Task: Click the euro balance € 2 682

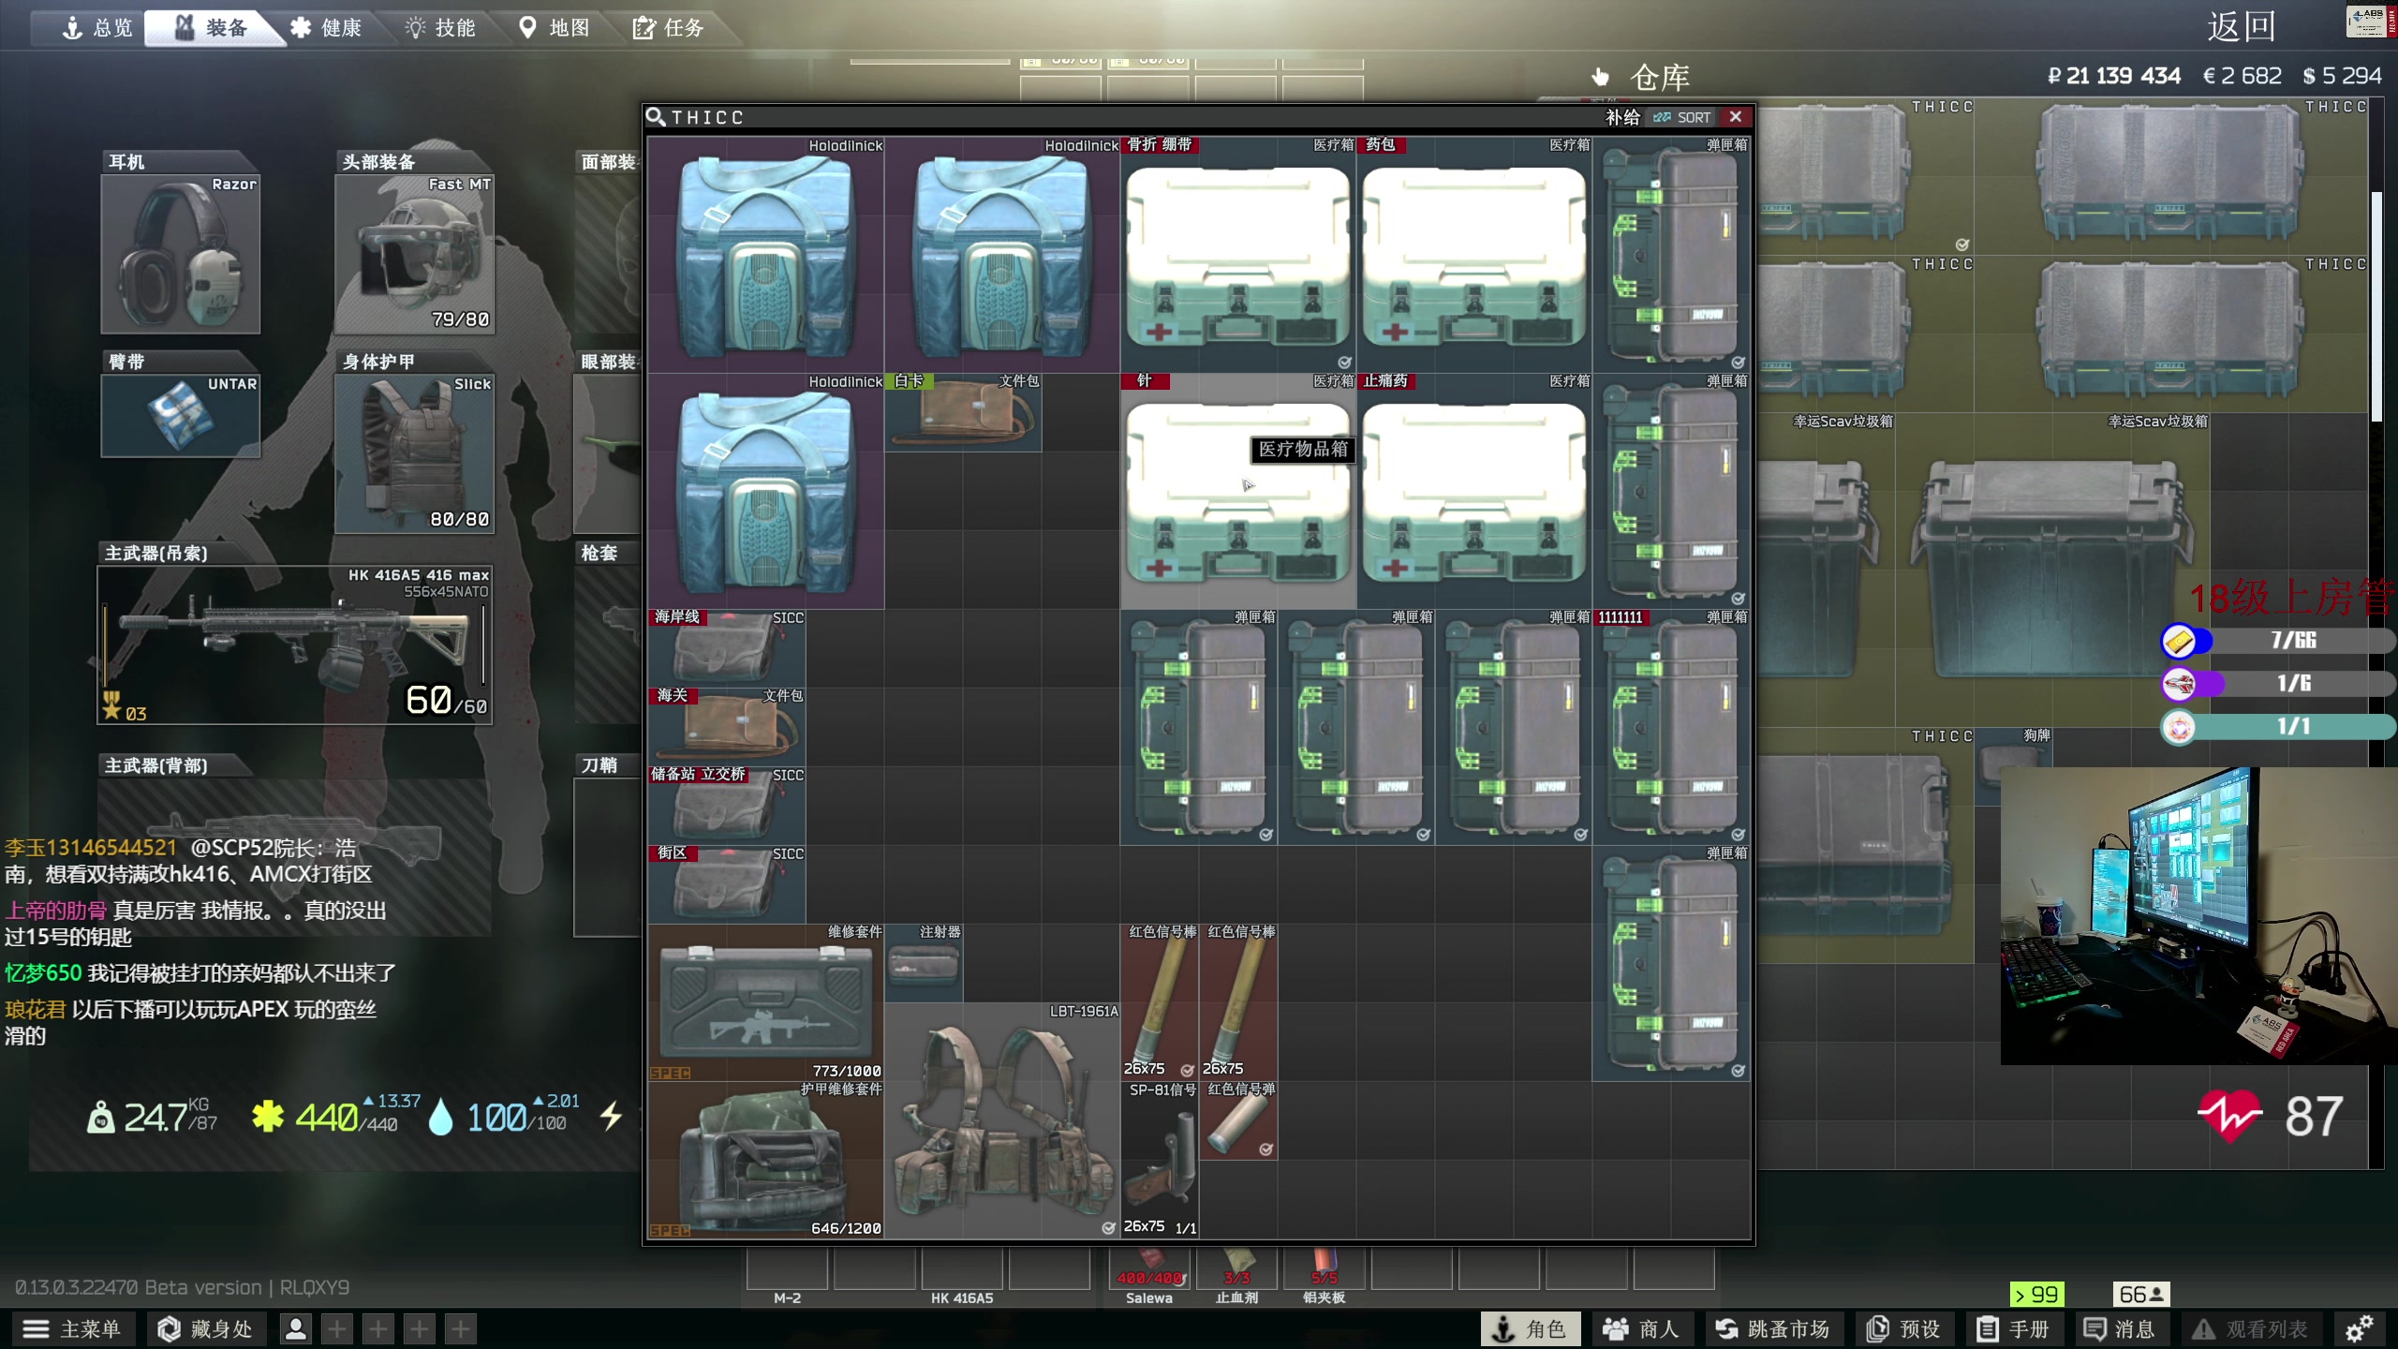Action: click(x=2242, y=76)
